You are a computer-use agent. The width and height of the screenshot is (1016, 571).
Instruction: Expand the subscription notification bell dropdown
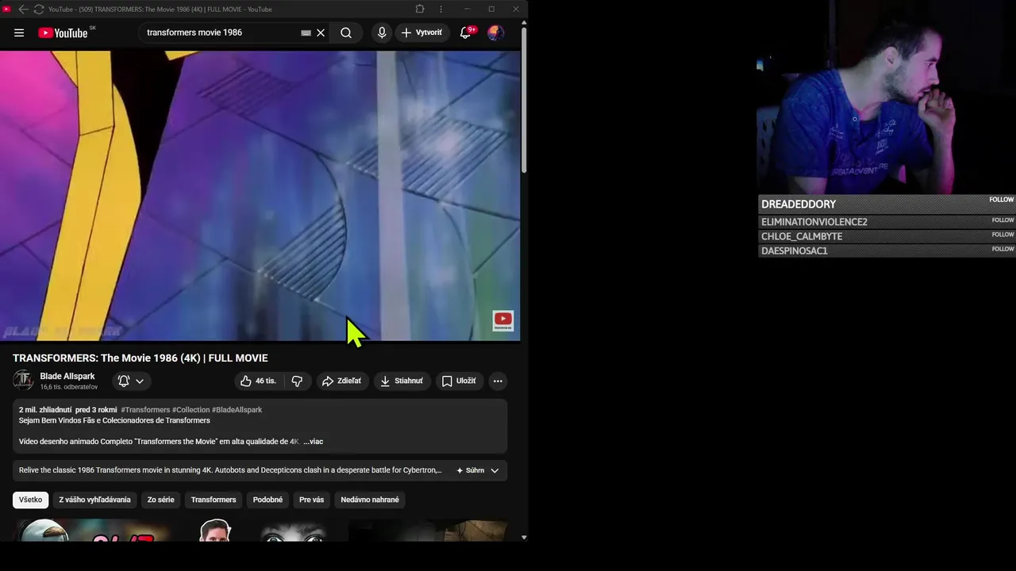point(131,381)
